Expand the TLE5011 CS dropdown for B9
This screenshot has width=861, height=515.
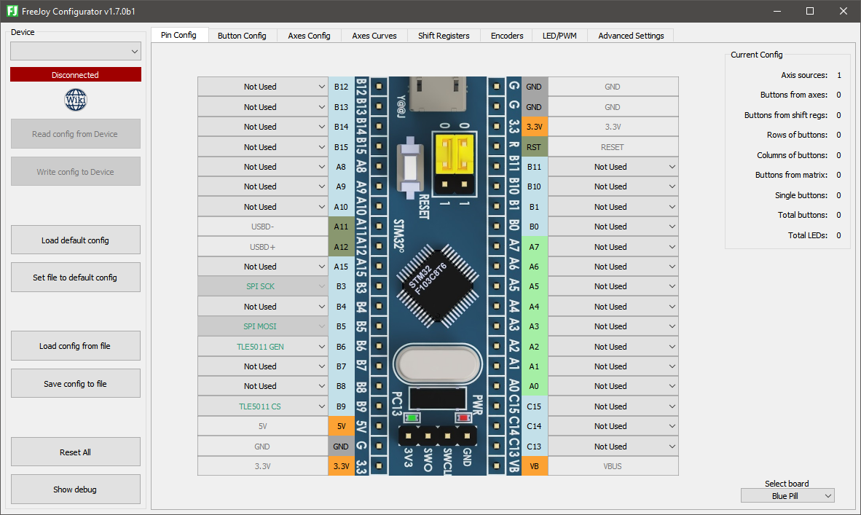[x=262, y=406]
